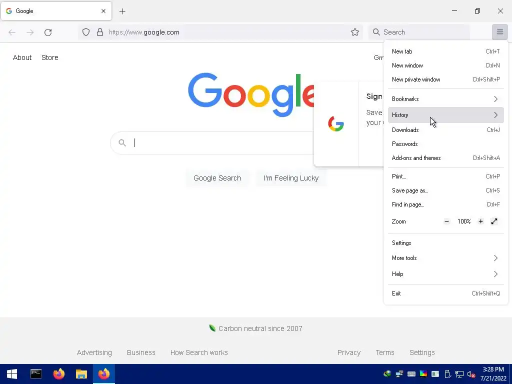
Task: Click the back navigation arrow
Action: pos(12,32)
